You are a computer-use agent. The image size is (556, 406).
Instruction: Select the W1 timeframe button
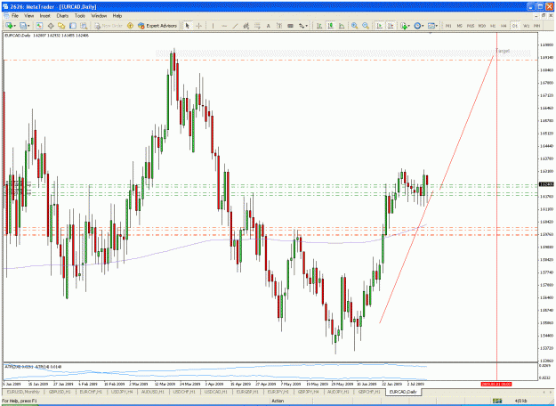click(x=527, y=26)
